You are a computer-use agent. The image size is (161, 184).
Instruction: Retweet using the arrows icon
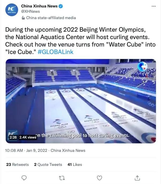coord(62,178)
